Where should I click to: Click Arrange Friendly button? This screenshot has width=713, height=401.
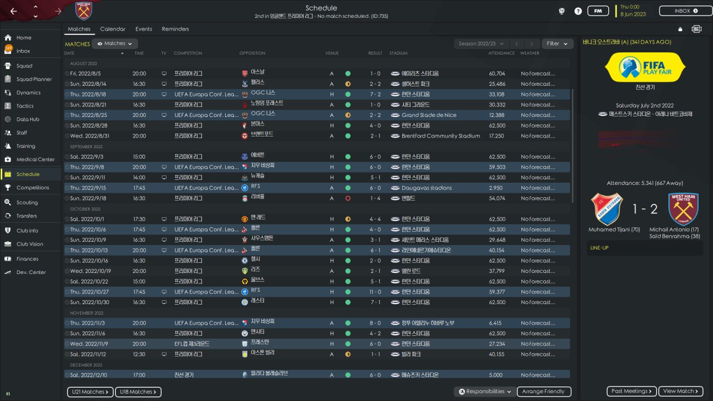[x=544, y=392]
